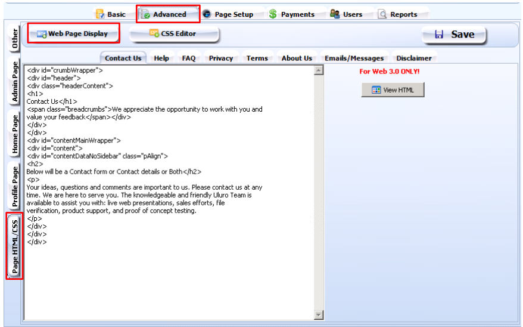
Task: Switch to the Help page tab
Action: (x=161, y=58)
